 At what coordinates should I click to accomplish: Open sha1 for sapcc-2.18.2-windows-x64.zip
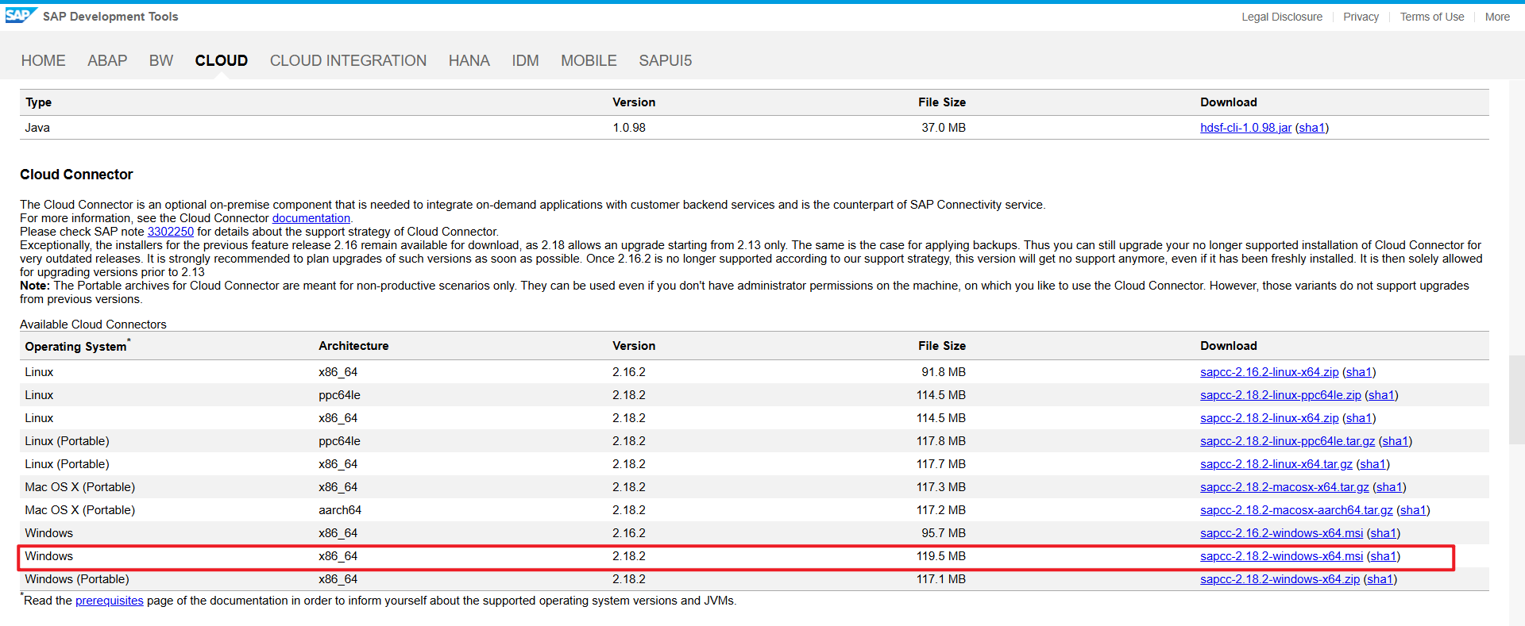pos(1380,579)
